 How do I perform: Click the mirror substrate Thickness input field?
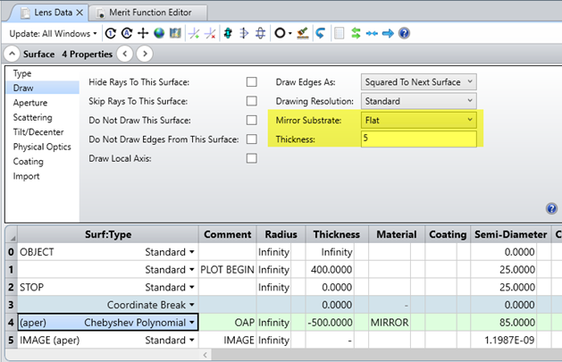(x=419, y=139)
